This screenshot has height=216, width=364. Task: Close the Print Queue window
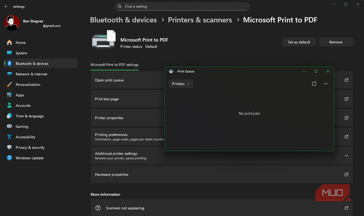point(328,71)
